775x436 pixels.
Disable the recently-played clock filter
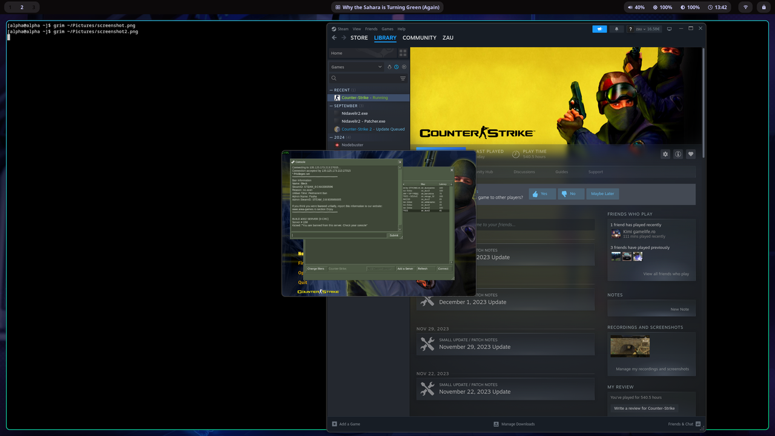(x=397, y=67)
